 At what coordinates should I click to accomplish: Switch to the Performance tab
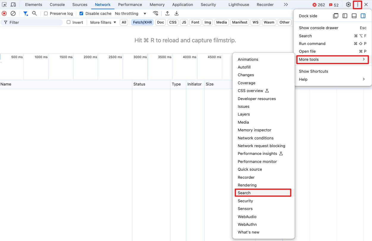[x=130, y=5]
